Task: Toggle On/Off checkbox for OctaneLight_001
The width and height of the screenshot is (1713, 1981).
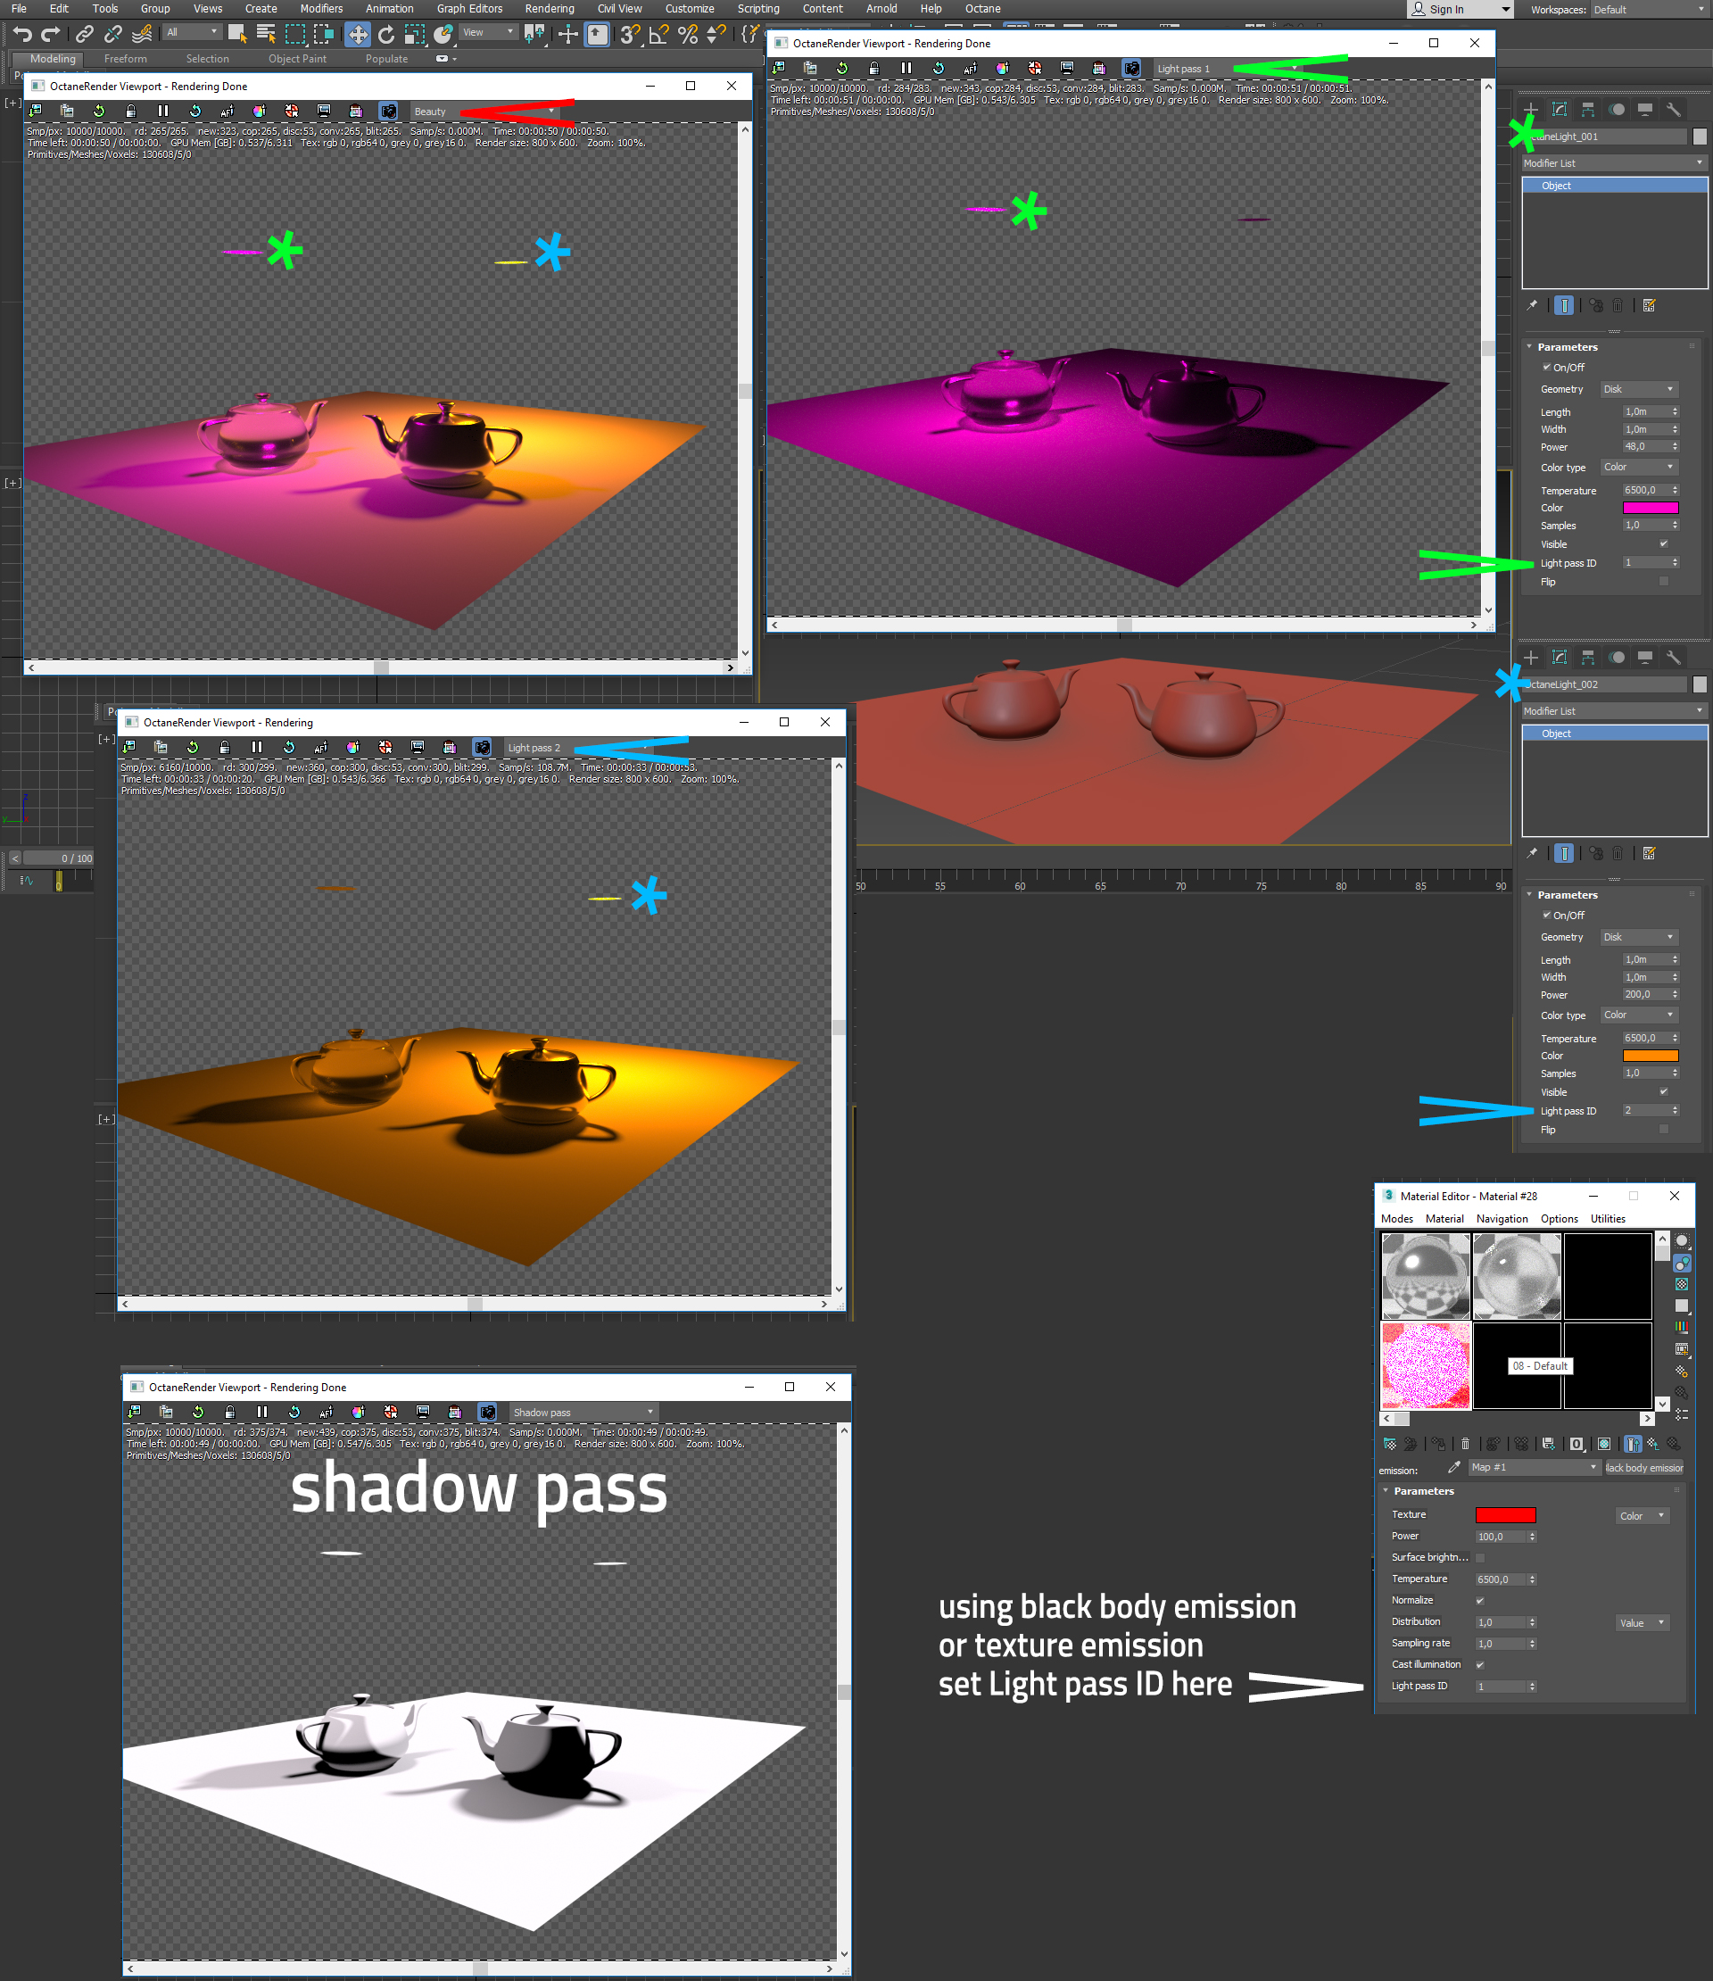Action: coord(1547,367)
